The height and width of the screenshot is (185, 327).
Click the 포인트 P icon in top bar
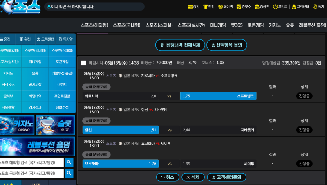pos(275,7)
